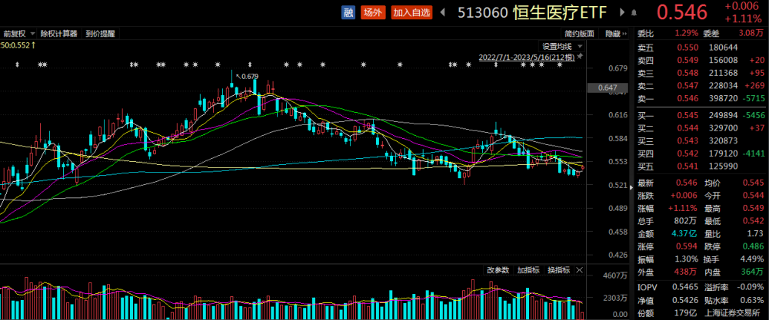This screenshot has width=769, height=320.
Task: Close the volume indicator panel with X
Action: [x=579, y=269]
